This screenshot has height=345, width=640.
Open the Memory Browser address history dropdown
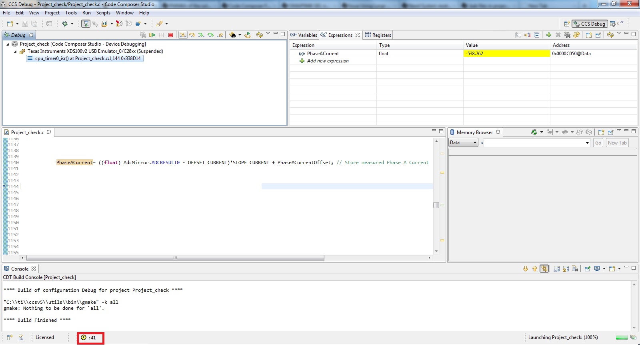point(587,143)
